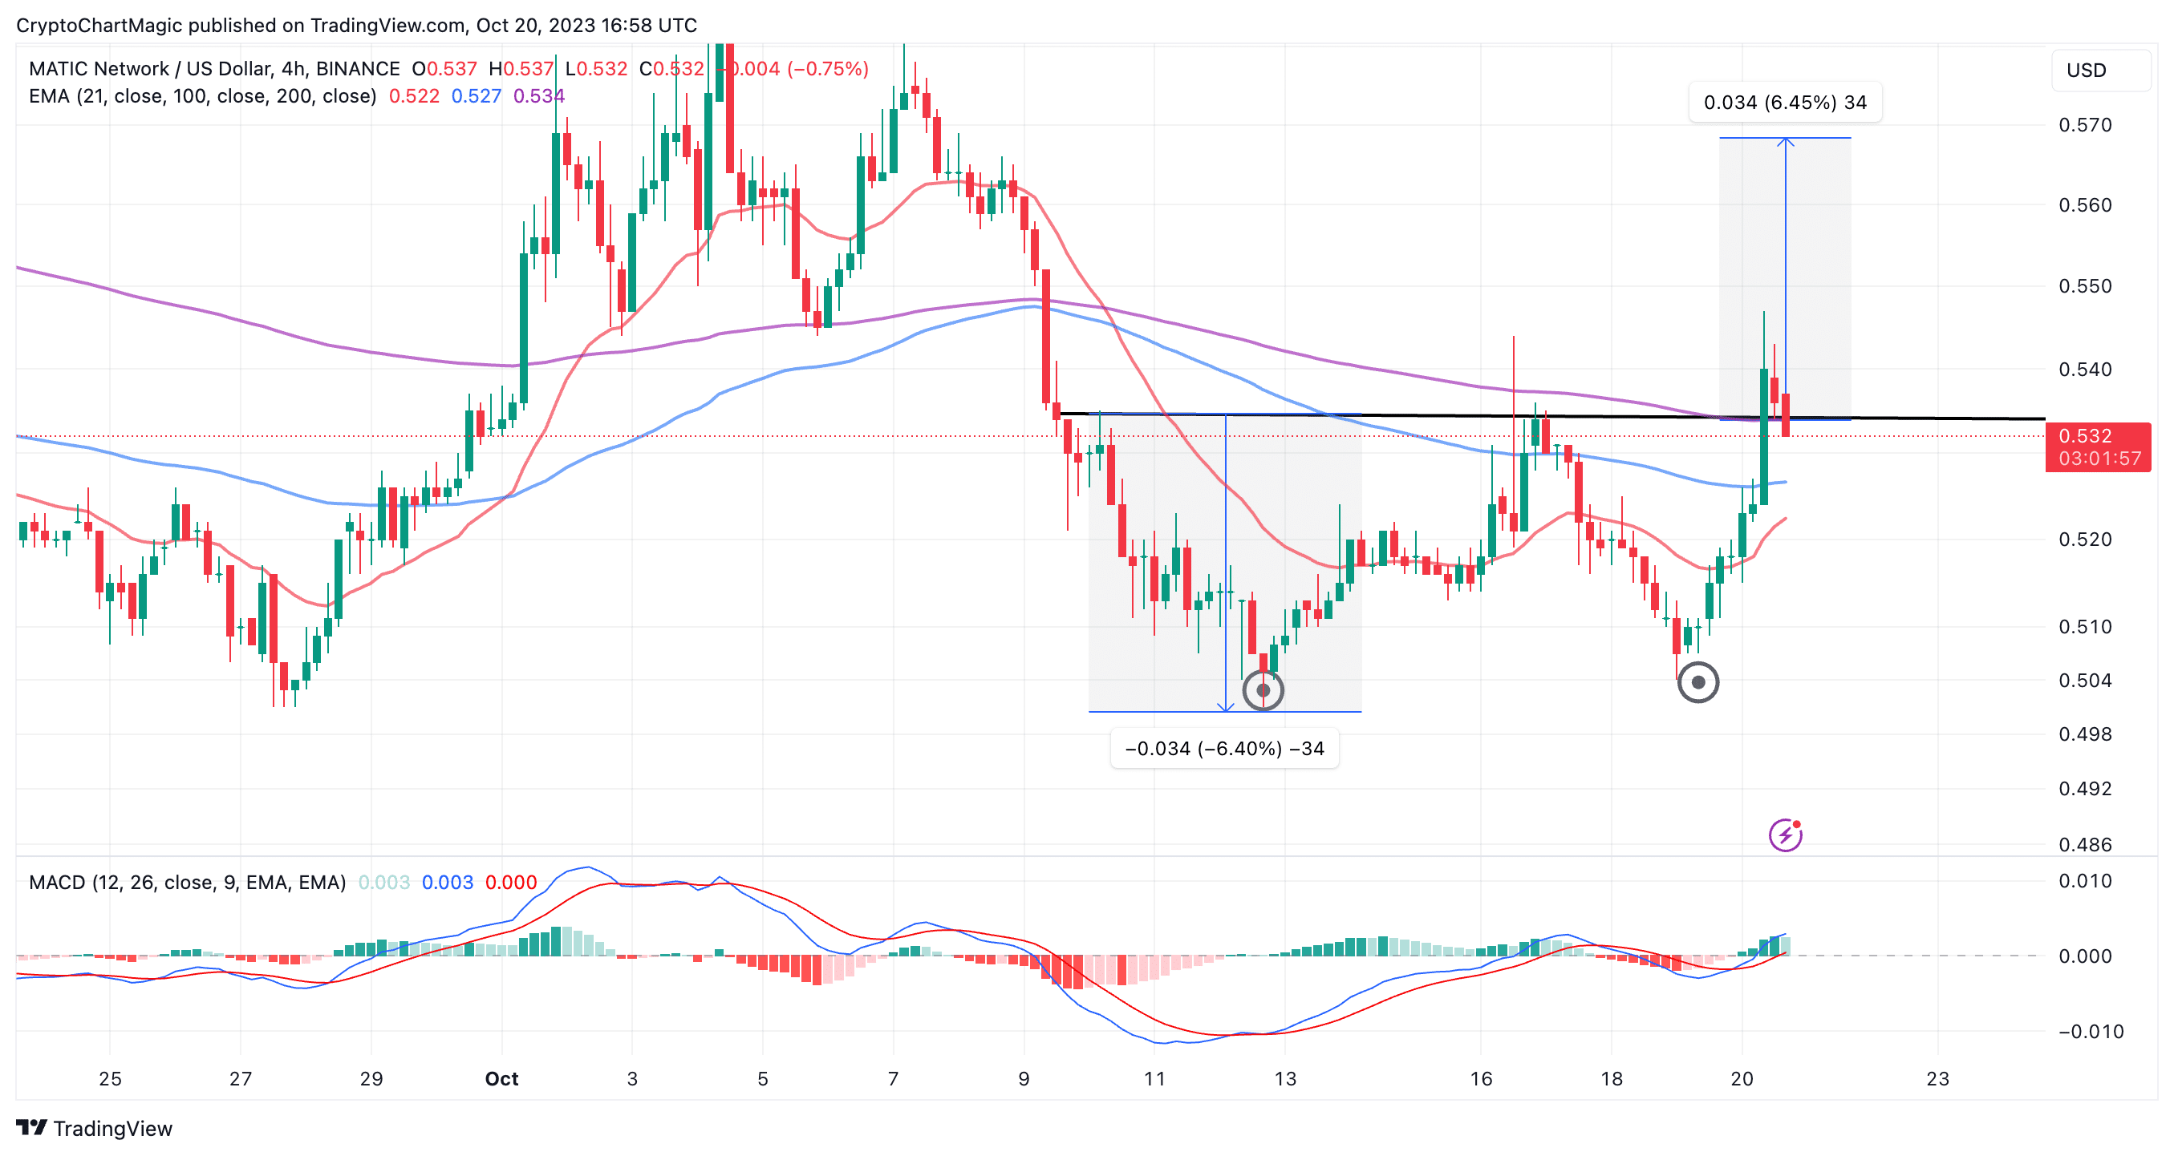Click the 25 date label on time axis

[110, 1078]
